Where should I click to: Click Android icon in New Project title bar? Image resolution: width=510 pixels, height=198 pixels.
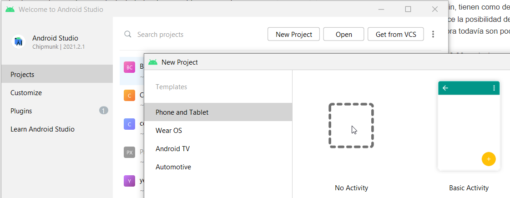coord(153,62)
